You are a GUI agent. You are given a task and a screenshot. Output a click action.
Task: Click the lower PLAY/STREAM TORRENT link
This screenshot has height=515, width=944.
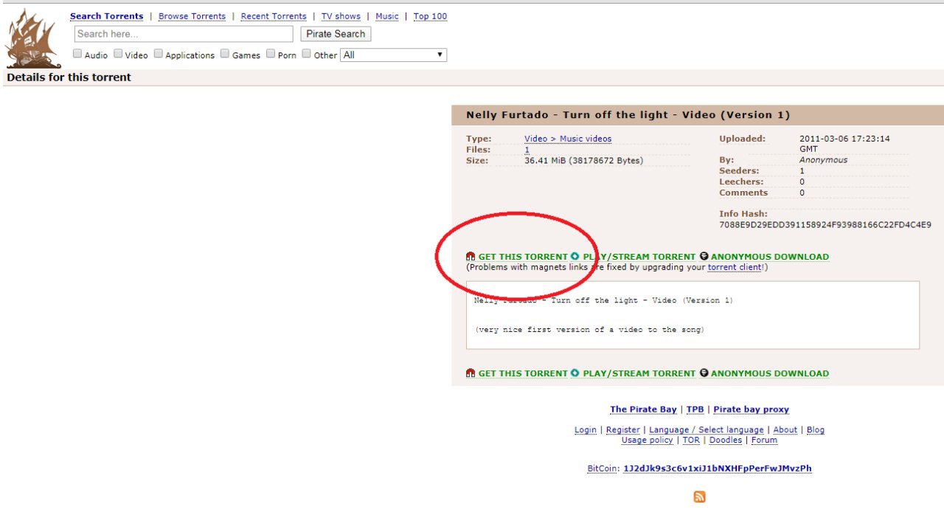[x=639, y=373]
